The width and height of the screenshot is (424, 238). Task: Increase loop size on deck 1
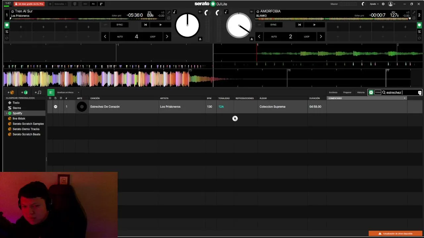pos(167,37)
